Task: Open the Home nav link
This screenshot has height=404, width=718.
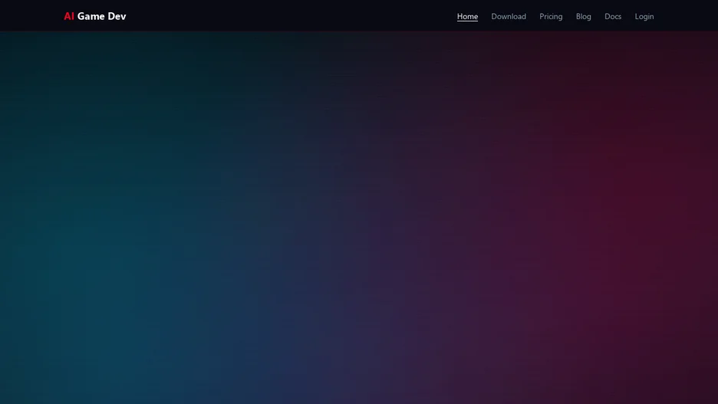Action: (467, 16)
